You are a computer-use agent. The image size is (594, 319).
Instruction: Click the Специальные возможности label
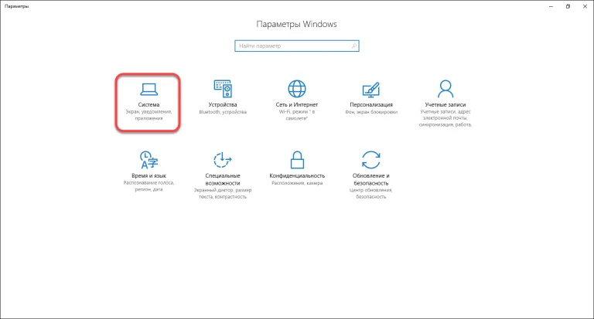pyautogui.click(x=223, y=179)
